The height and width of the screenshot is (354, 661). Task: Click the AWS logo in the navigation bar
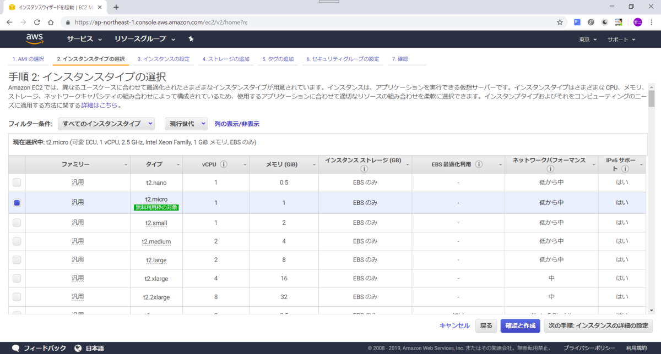pyautogui.click(x=35, y=38)
